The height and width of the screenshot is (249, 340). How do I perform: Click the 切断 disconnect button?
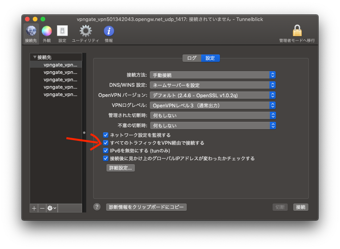click(280, 207)
